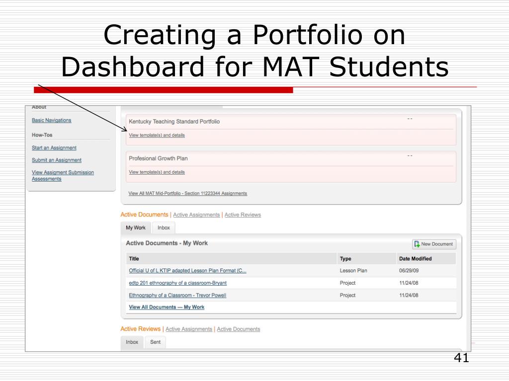
Task: Click Active Documents - My Work heading
Action: point(167,243)
